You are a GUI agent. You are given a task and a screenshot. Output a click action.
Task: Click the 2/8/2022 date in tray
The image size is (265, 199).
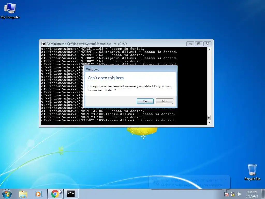[252, 196]
